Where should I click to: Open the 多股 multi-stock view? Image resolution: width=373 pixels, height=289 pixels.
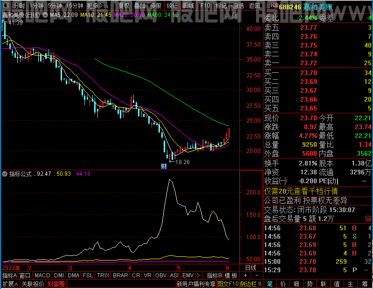click(x=156, y=6)
